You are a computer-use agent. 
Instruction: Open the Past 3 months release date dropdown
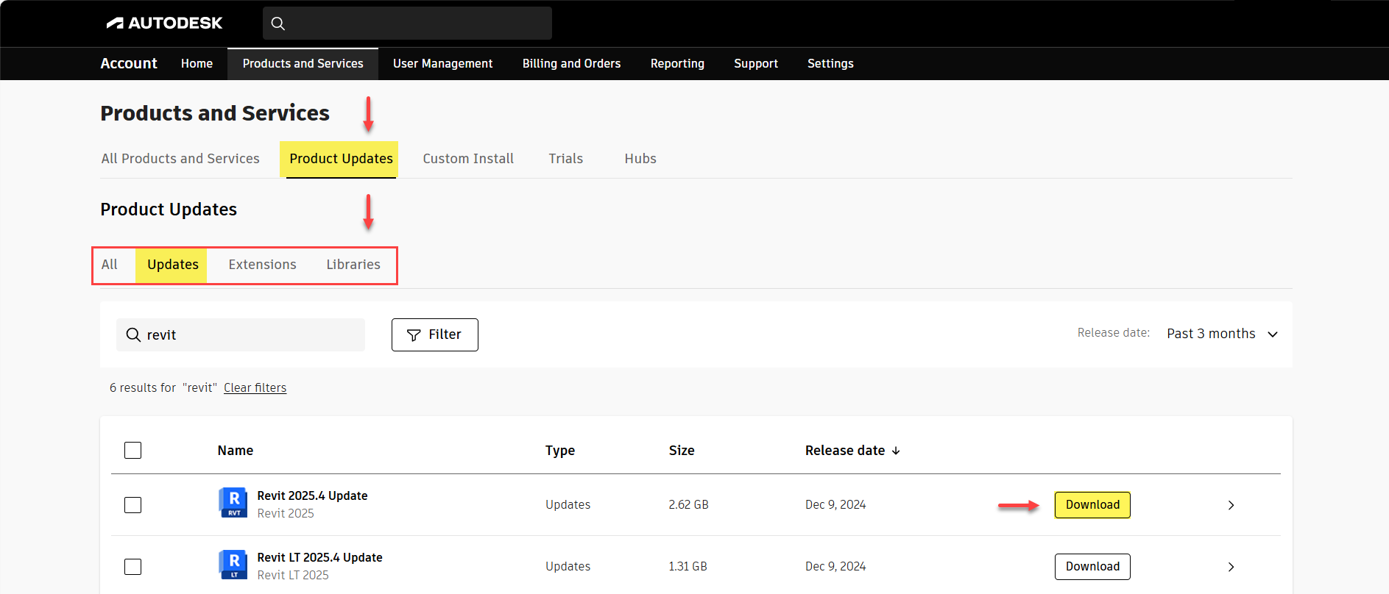pos(1222,334)
